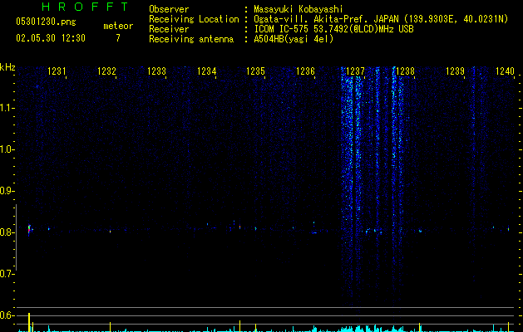Click the 1234 time marker
Viewport: 523px width, 332px height.
(206, 71)
